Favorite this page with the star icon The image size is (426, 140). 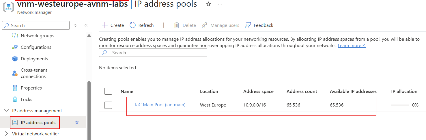pos(208,4)
